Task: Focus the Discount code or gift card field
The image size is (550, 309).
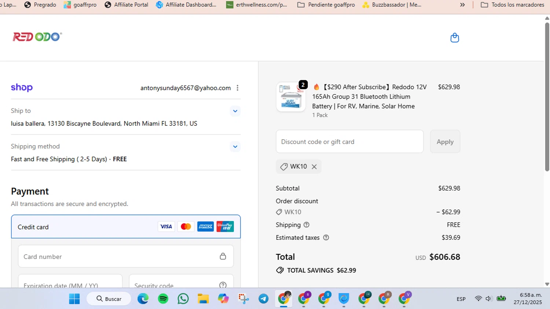Action: tap(350, 141)
